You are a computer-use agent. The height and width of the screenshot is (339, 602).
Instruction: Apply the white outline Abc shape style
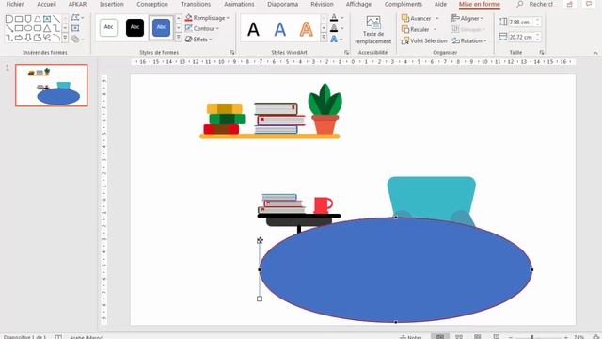click(109, 27)
